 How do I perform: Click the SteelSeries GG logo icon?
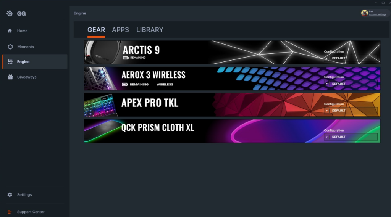10,13
